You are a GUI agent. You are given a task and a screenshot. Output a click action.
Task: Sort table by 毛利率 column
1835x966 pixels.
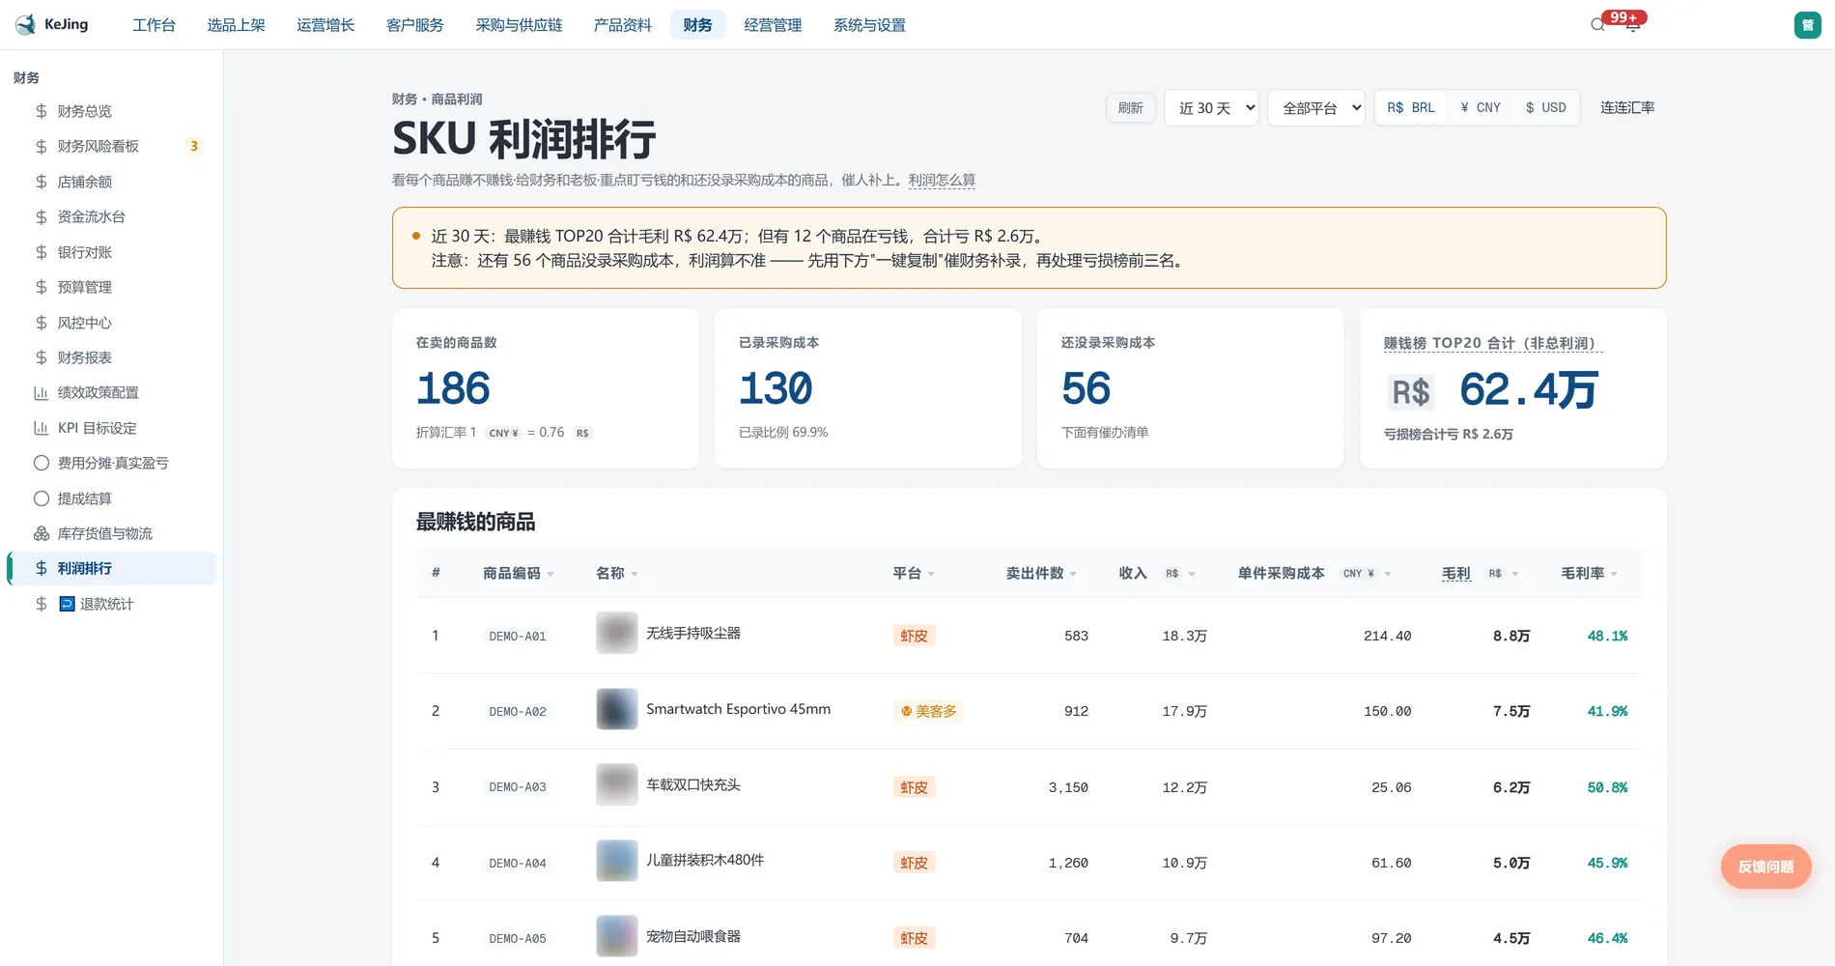(1589, 573)
